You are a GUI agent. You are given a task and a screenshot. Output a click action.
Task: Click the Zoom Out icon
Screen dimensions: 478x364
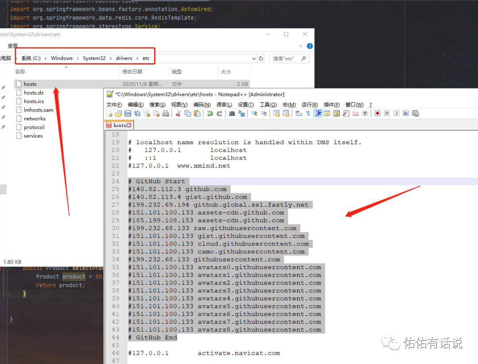[264, 114]
